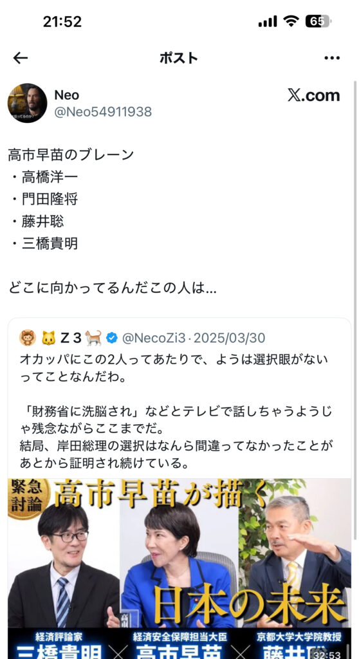Open Neo's profile avatar

(27, 103)
